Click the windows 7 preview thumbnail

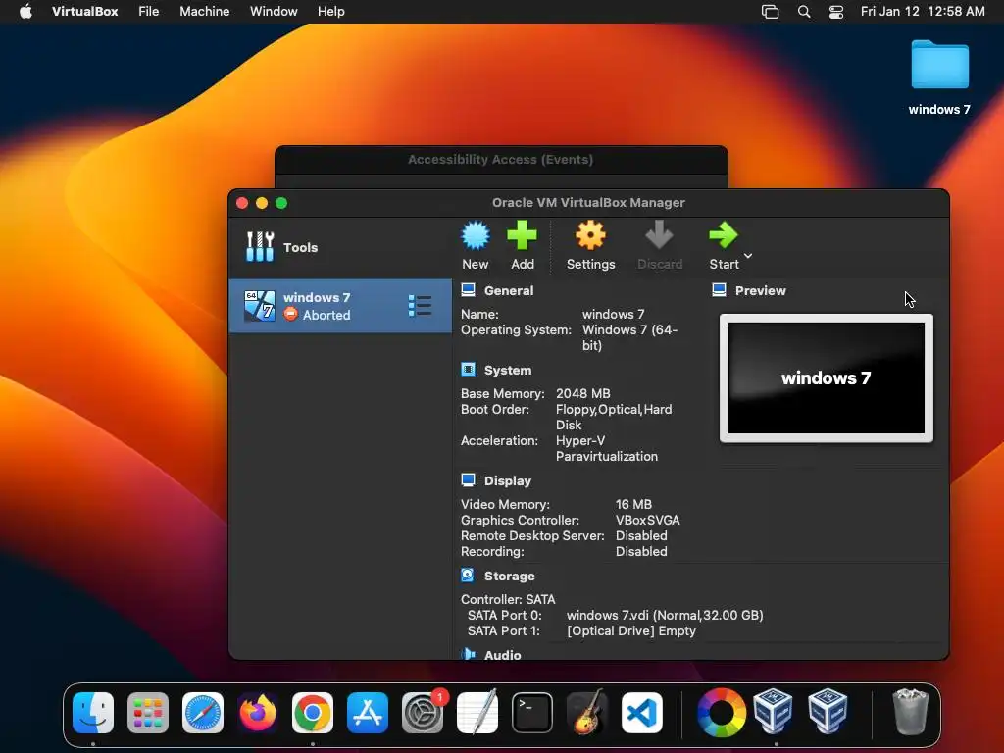pos(826,377)
